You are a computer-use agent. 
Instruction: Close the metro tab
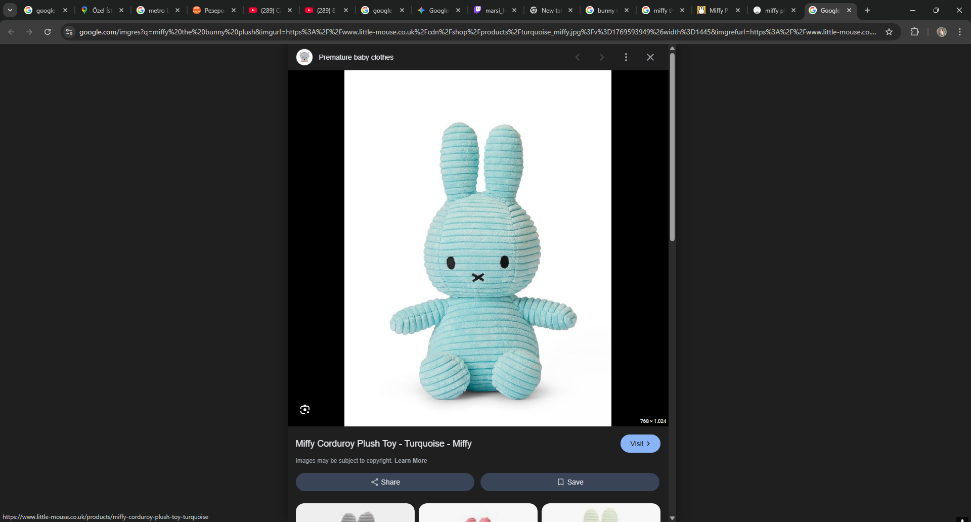[x=178, y=10]
